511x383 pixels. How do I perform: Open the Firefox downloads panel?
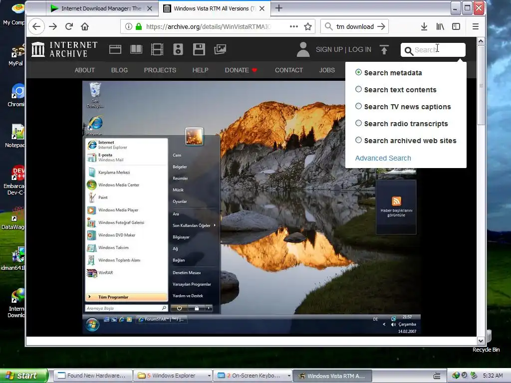click(424, 27)
